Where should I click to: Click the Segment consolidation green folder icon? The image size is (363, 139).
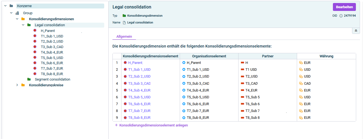tap(29, 79)
